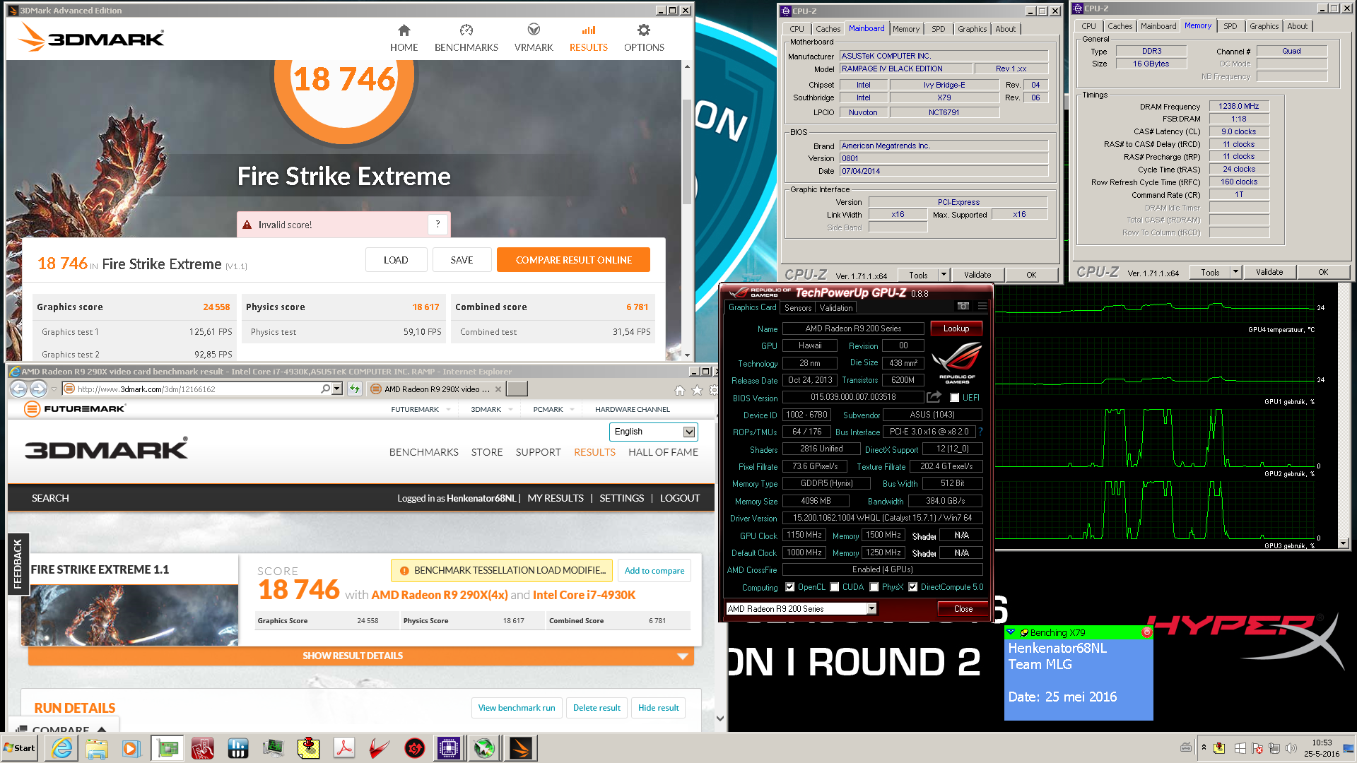This screenshot has width=1357, height=763.
Task: Open IE address bar history dropdown
Action: click(337, 389)
